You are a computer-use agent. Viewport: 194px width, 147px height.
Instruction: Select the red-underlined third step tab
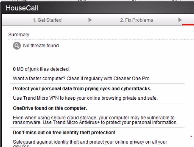(189, 21)
